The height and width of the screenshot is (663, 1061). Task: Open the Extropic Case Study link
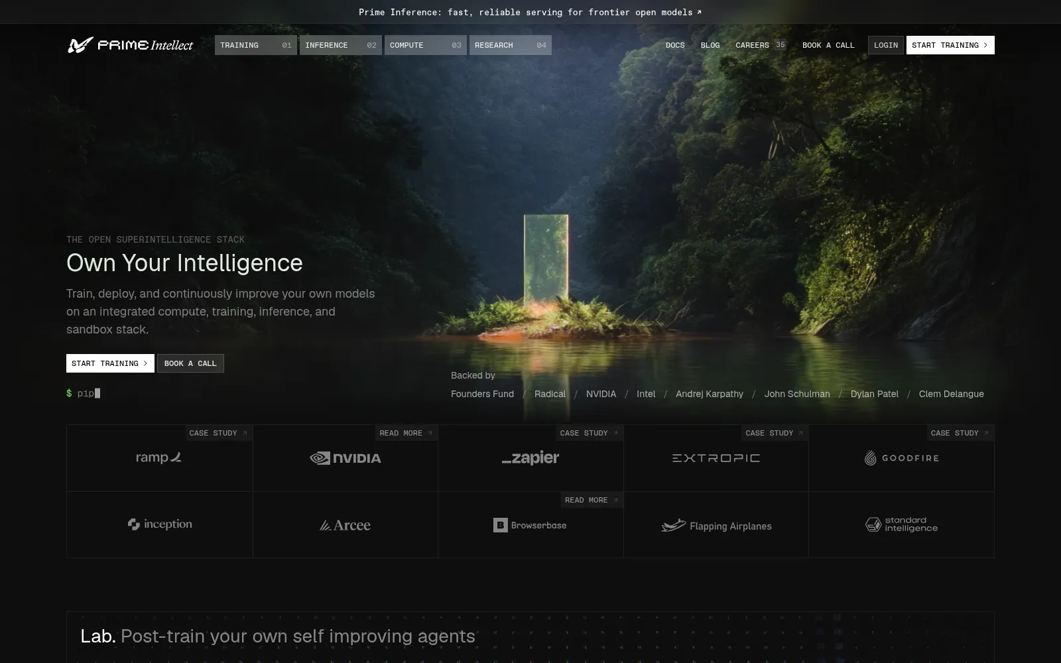[775, 433]
